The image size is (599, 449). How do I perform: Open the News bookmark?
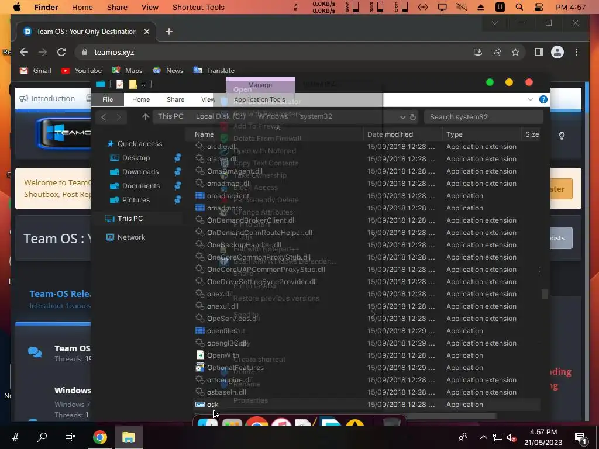168,71
